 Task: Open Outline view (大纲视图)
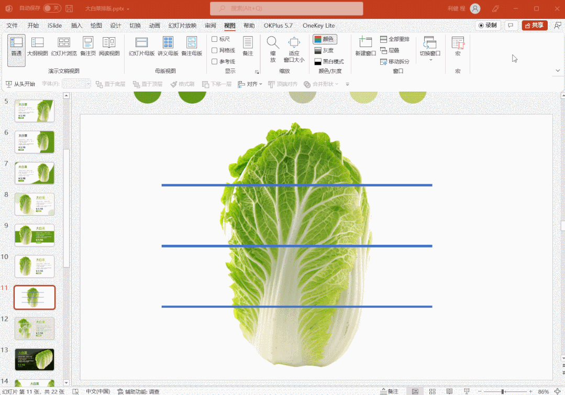[x=38, y=47]
